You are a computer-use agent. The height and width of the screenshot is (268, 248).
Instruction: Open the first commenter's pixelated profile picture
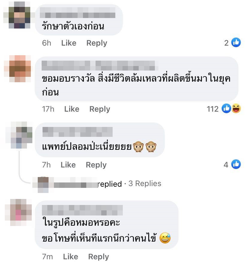click(x=19, y=15)
